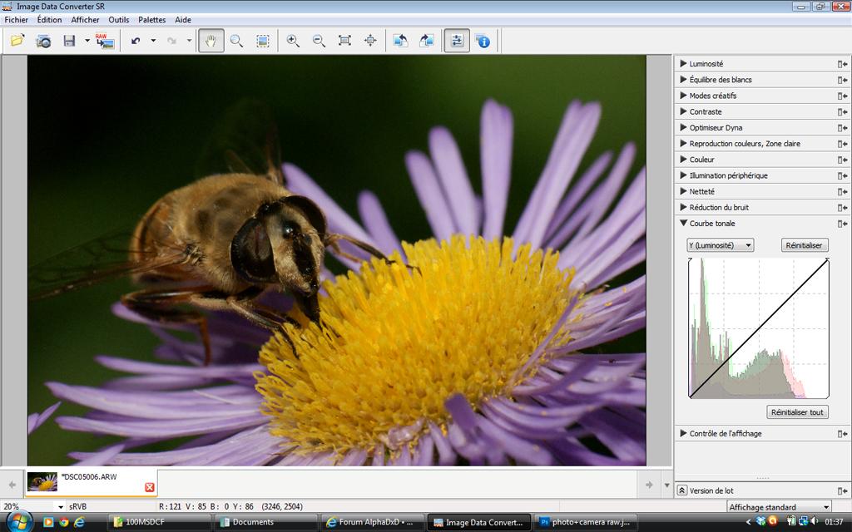Switch to 100MSDCF taskbar folder
The width and height of the screenshot is (852, 532).
[159, 522]
